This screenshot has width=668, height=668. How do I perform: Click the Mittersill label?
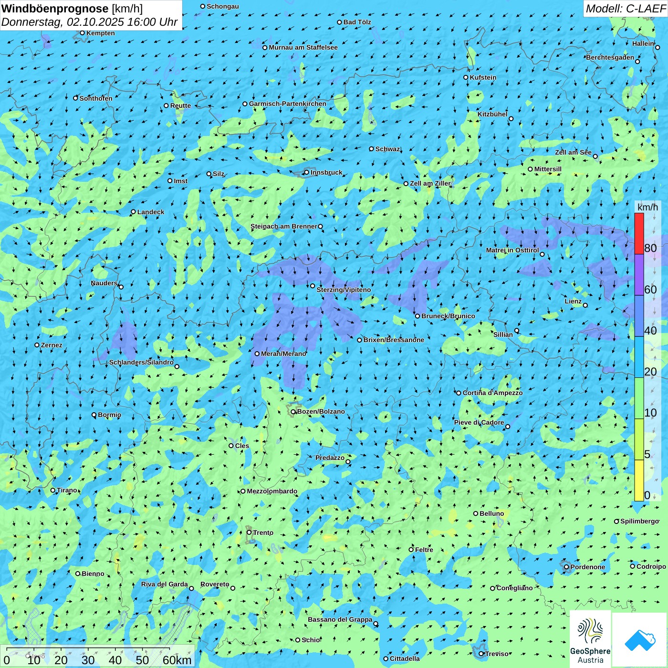click(x=548, y=169)
